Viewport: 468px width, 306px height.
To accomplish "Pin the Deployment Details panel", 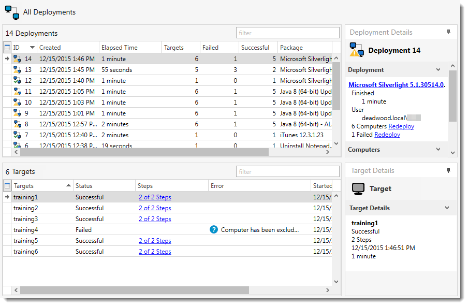I will [x=448, y=32].
